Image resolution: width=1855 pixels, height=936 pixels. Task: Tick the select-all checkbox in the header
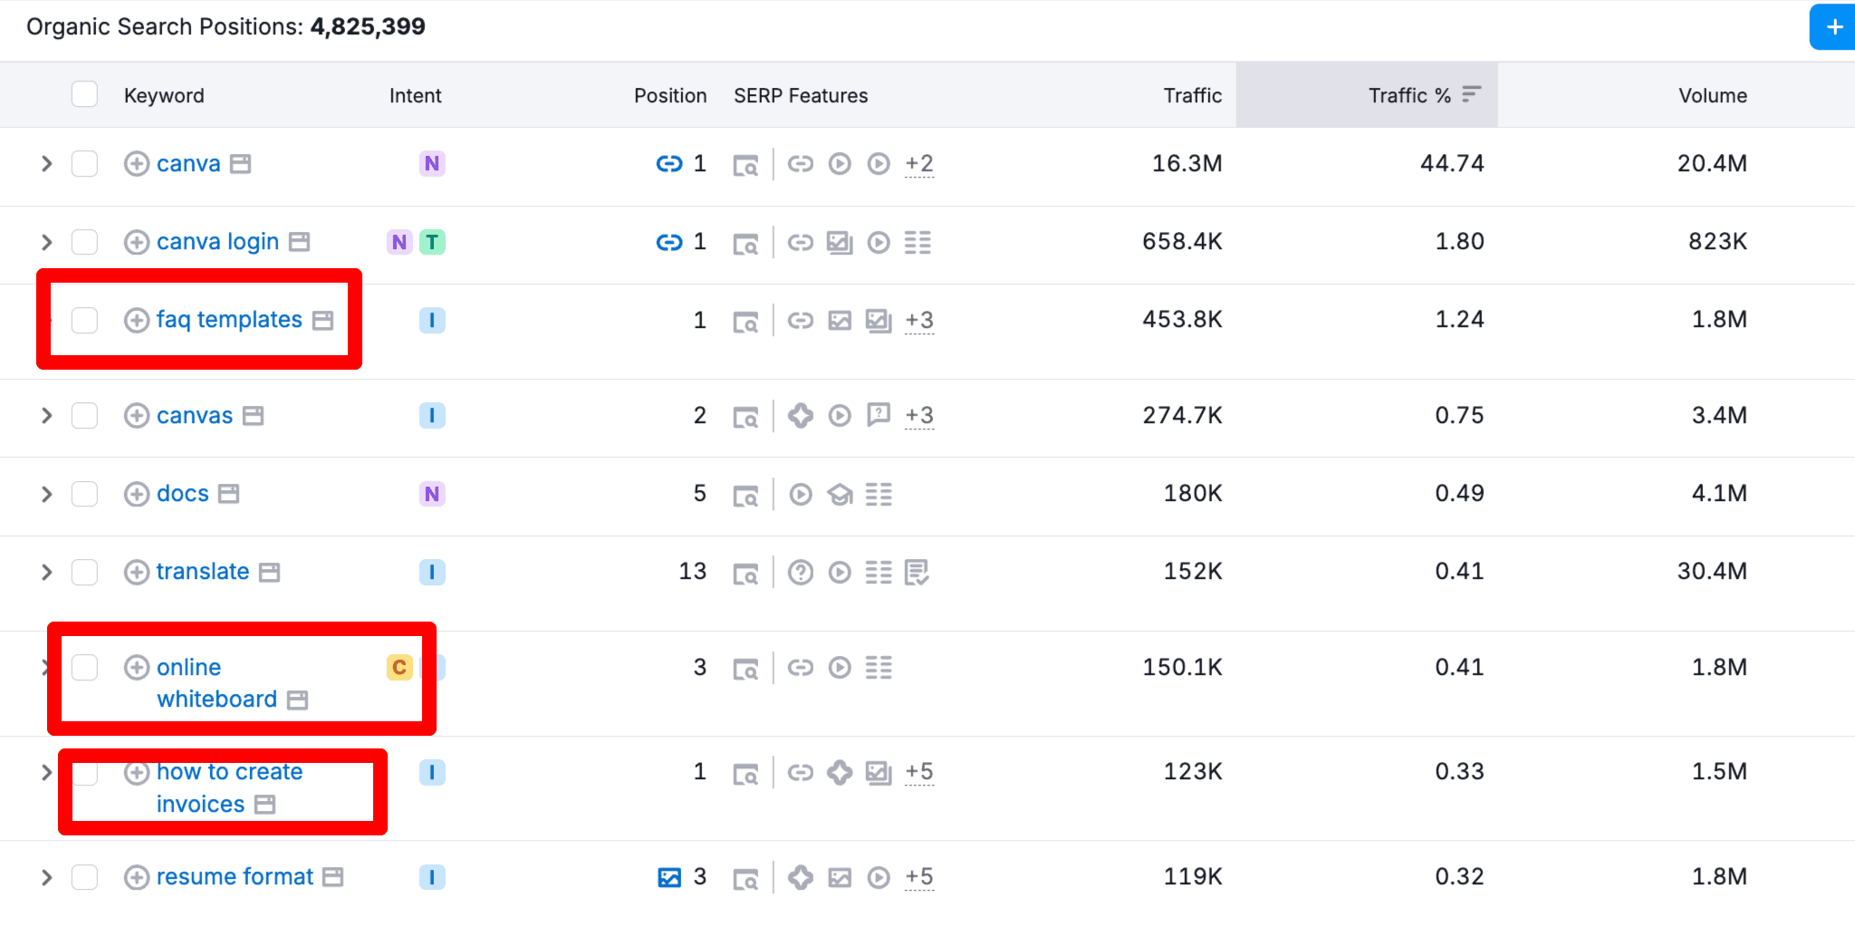tap(84, 94)
